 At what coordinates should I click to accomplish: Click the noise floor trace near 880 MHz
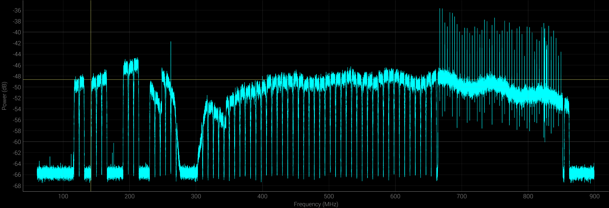click(x=581, y=173)
